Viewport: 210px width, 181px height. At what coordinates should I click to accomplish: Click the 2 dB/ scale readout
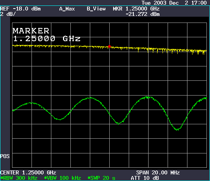coord(8,14)
